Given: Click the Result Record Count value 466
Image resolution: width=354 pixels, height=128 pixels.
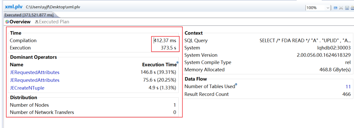Looking at the screenshot, I should (346, 94).
